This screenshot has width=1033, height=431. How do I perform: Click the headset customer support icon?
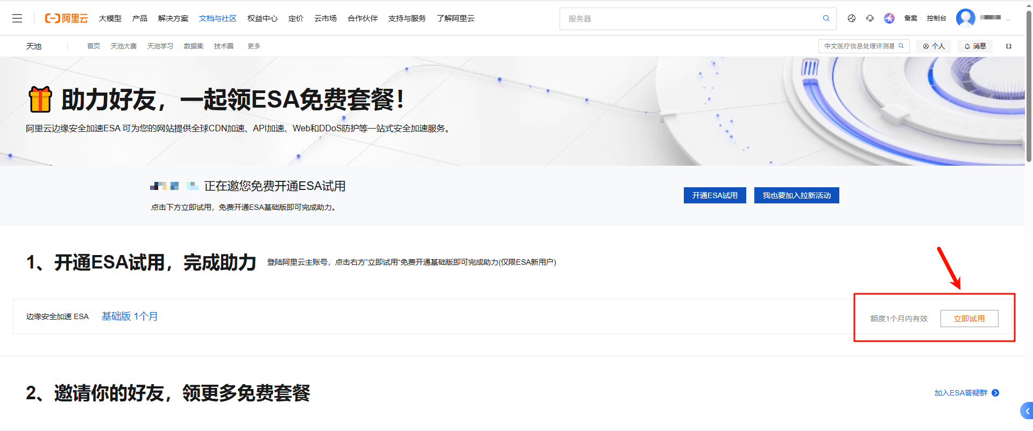[x=870, y=18]
